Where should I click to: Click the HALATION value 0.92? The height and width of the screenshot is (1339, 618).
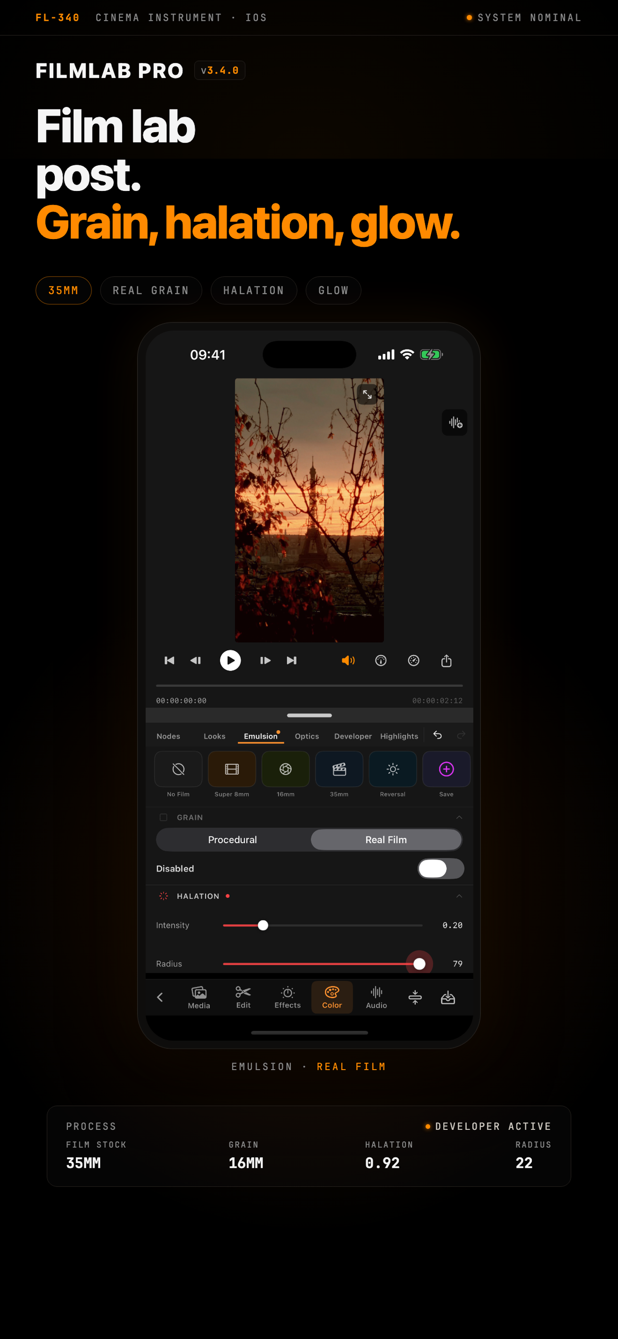coord(383,1163)
